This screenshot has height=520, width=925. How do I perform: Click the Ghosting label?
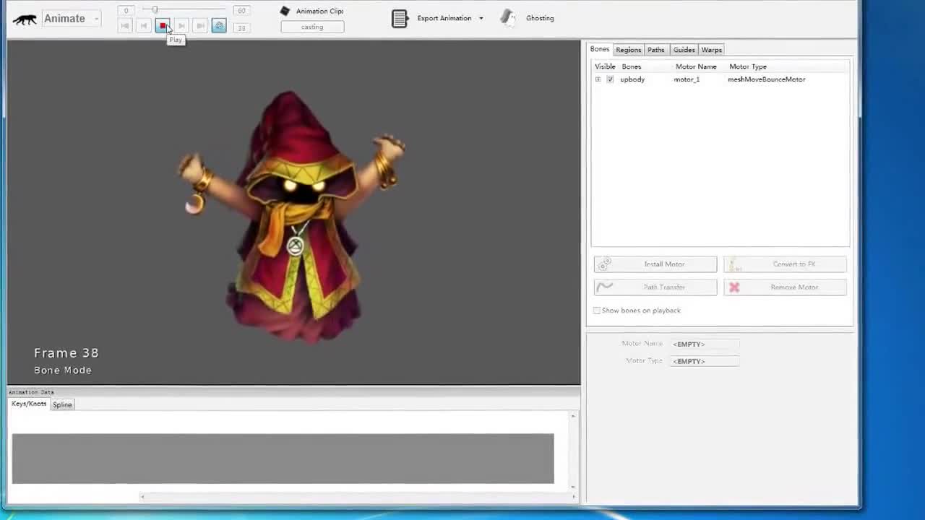[540, 18]
